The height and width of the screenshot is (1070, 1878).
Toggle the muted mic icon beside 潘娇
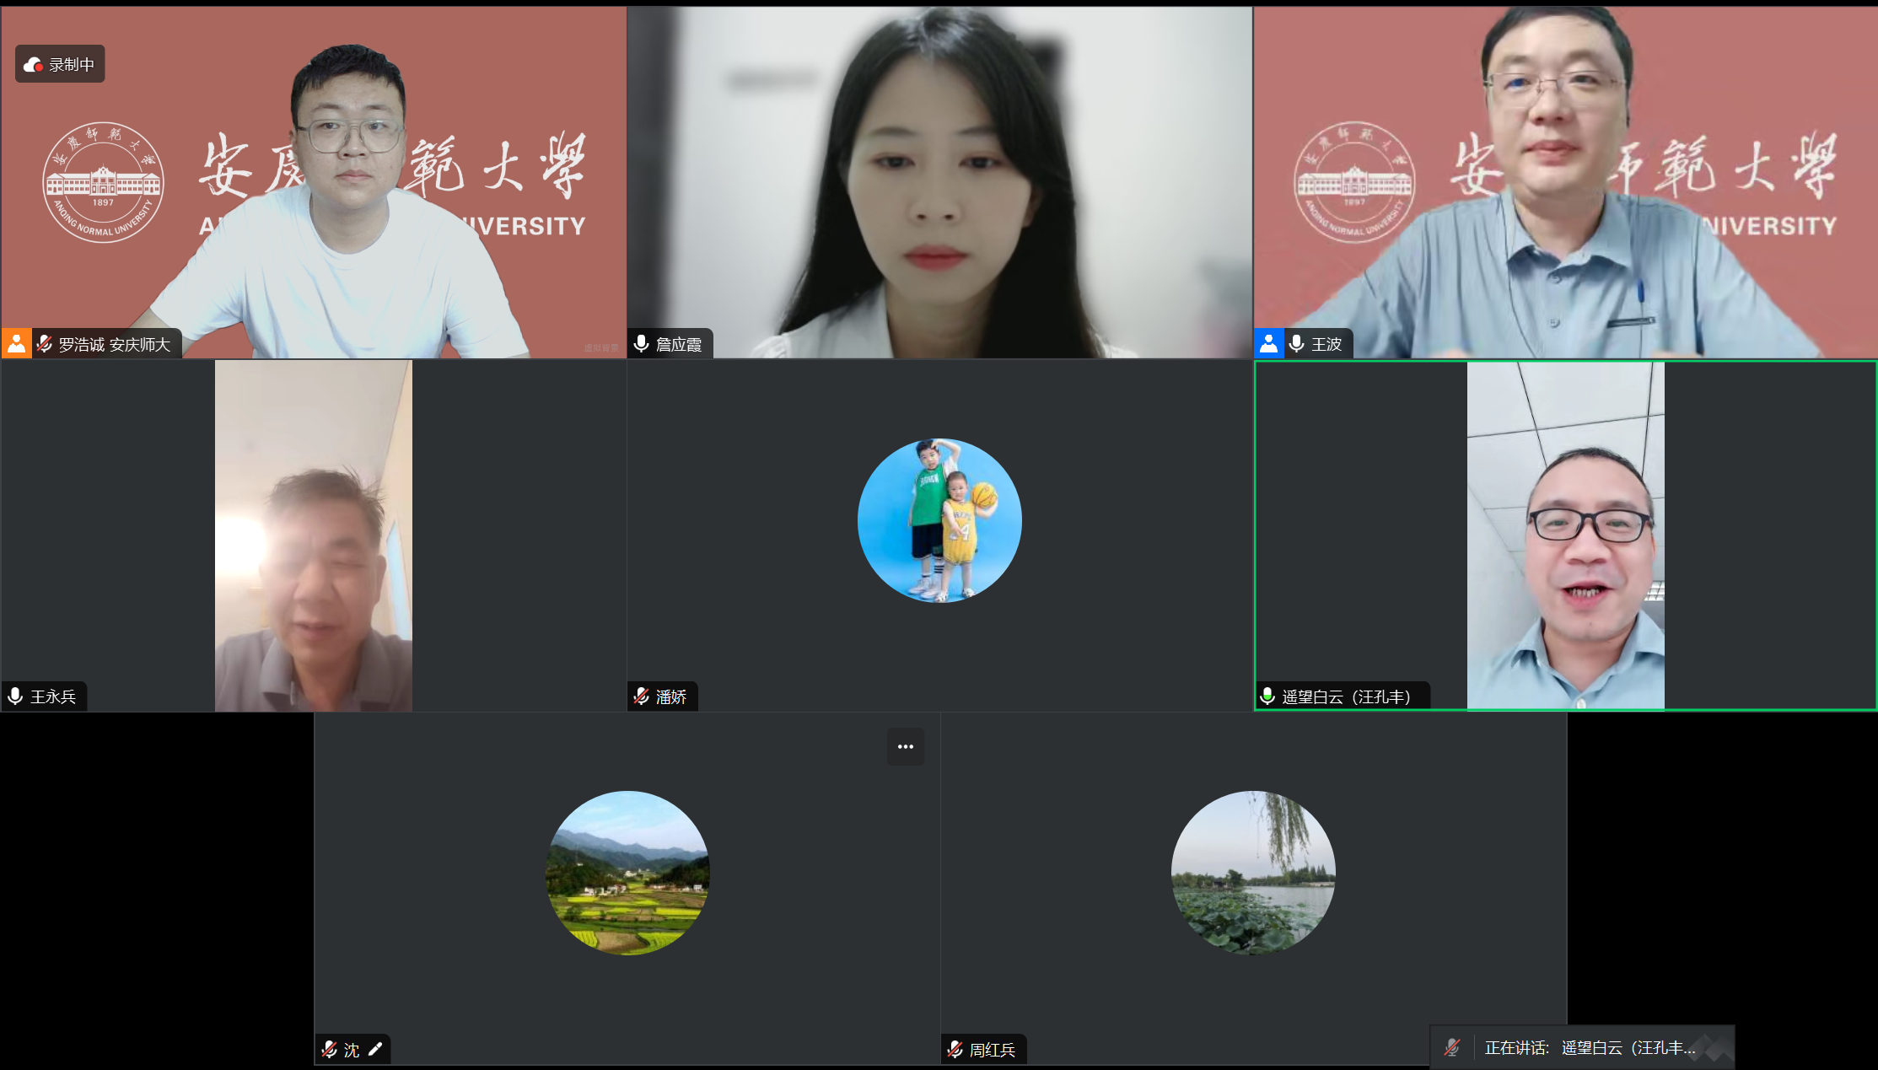(x=642, y=696)
